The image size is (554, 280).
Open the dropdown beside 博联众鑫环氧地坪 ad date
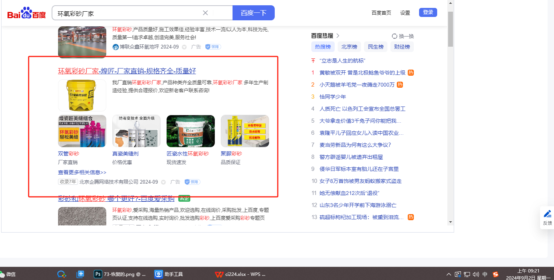[184, 47]
